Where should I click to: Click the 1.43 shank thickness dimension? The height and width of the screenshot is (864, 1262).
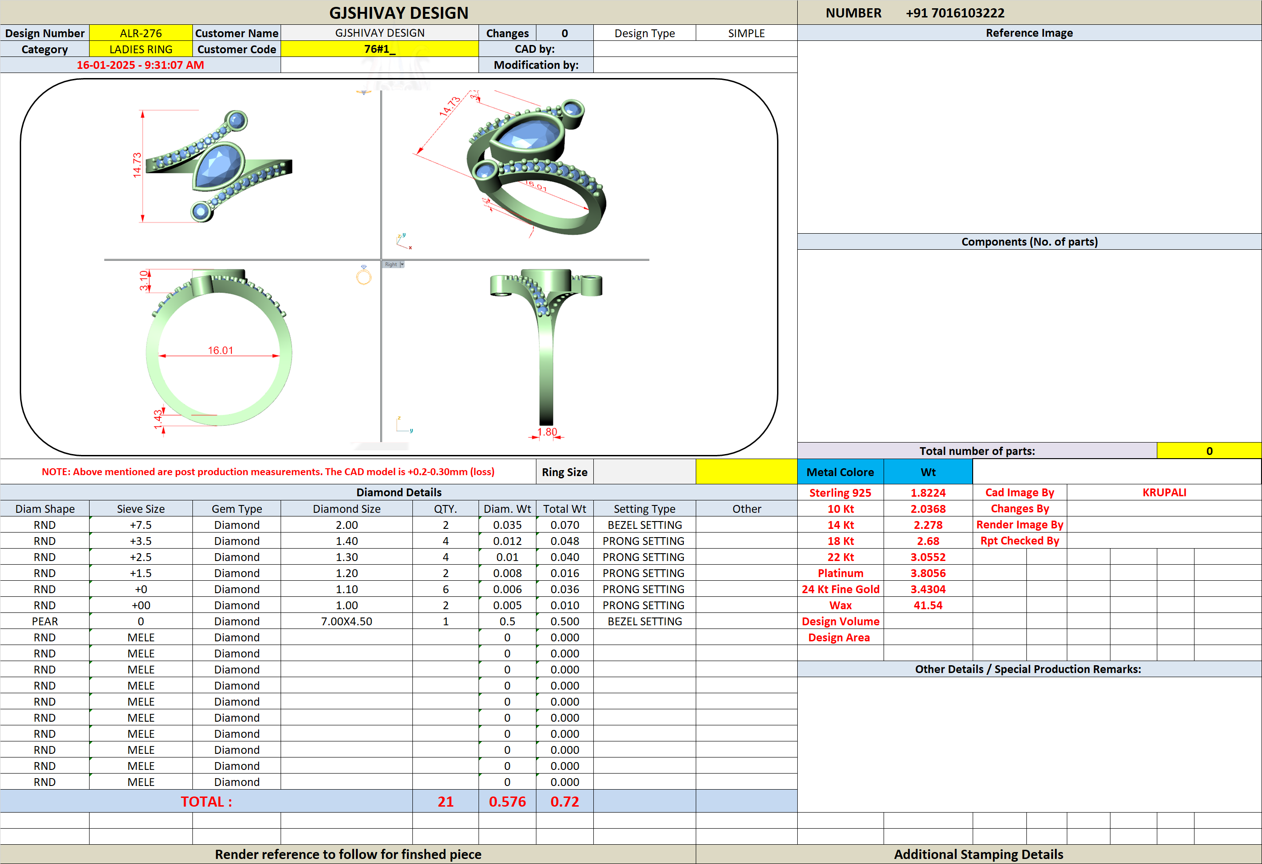(x=158, y=420)
